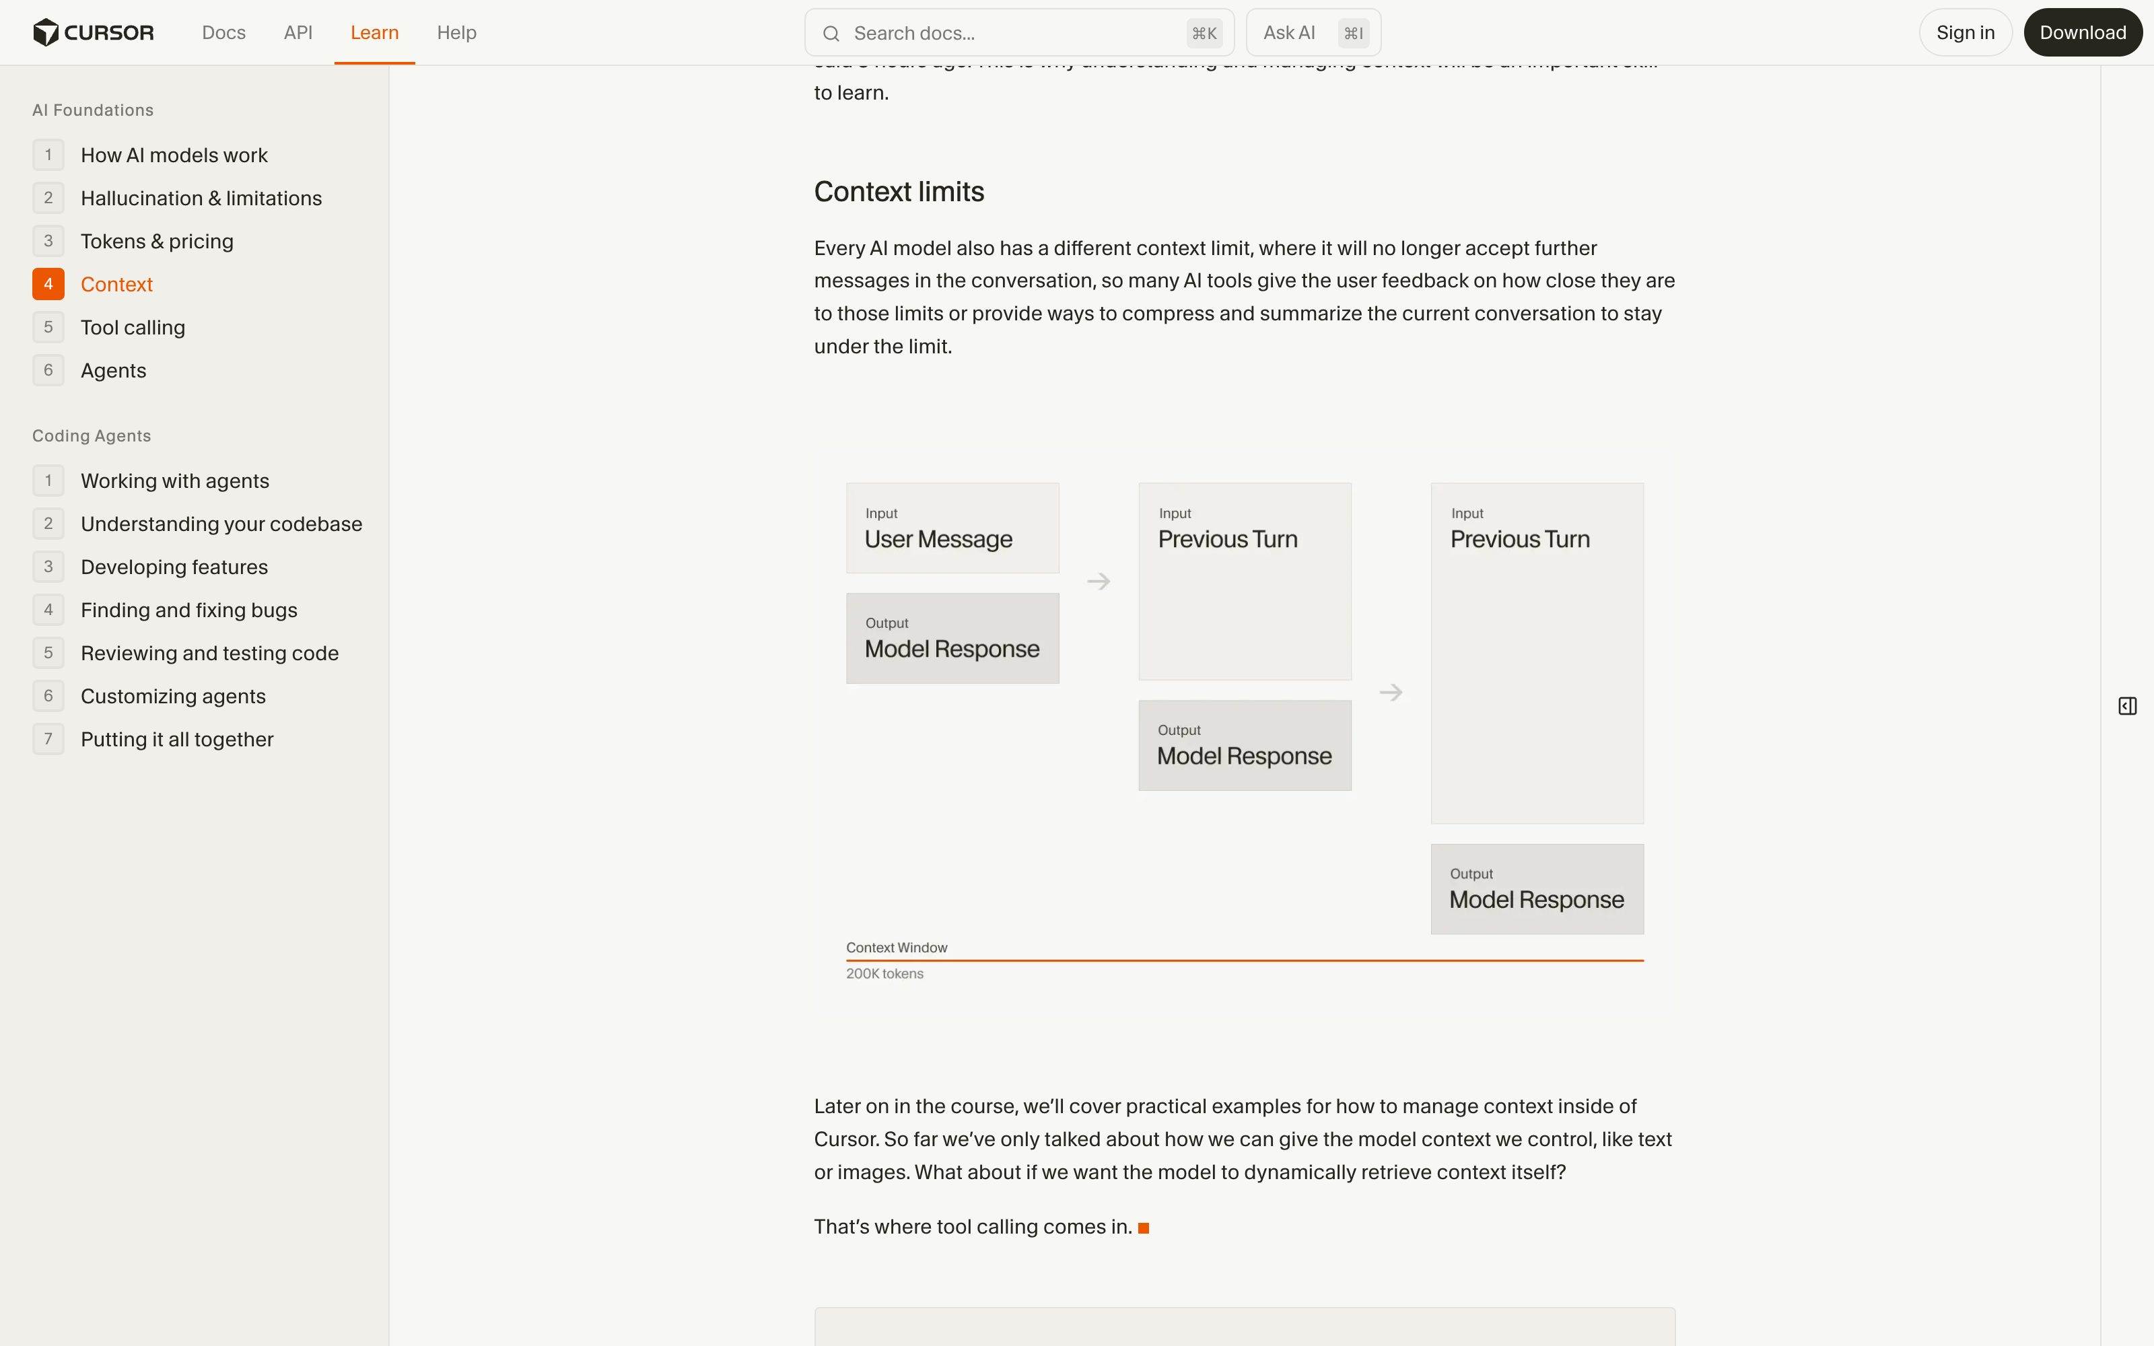The image size is (2154, 1346).
Task: Click the Cursor logo
Action: [x=94, y=33]
